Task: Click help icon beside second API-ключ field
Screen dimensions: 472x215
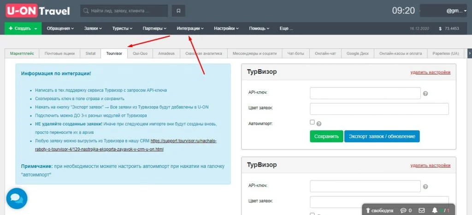Action: point(425,187)
